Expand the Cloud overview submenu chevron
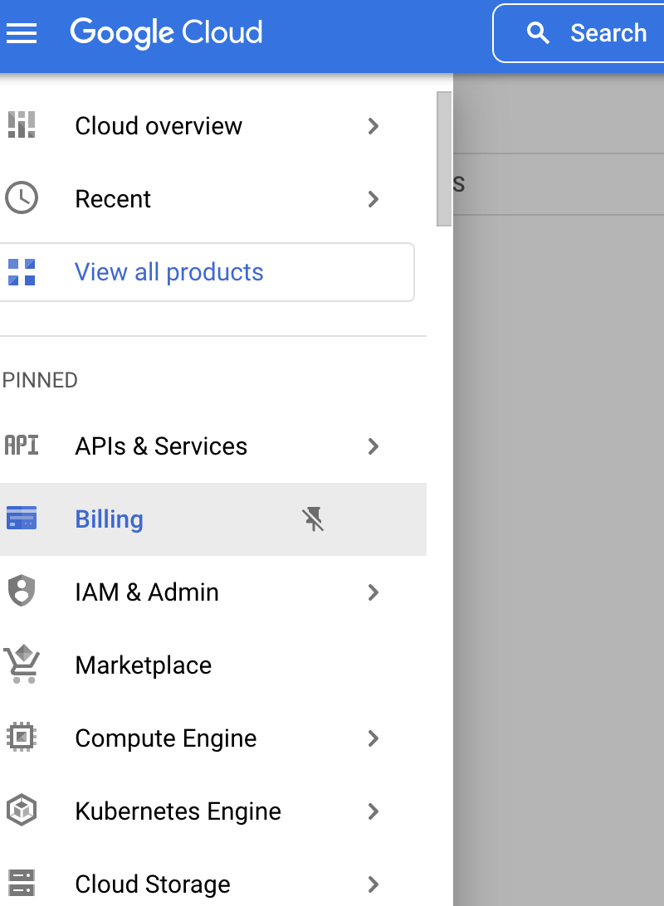 coord(373,126)
